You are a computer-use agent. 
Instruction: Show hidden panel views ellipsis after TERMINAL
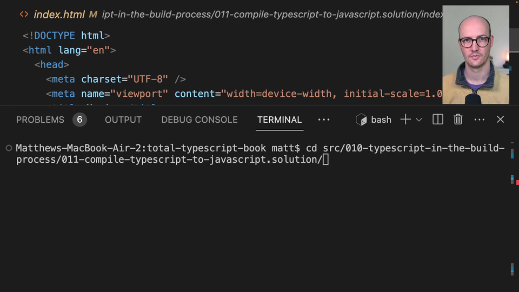pos(324,120)
